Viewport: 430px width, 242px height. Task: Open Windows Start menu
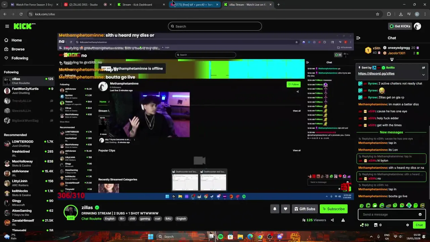[x=150, y=237]
